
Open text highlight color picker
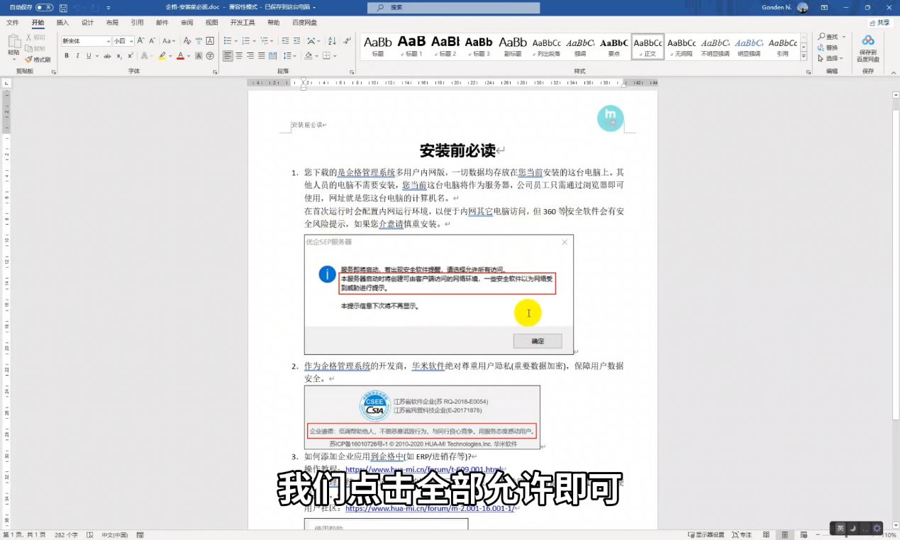coord(171,55)
